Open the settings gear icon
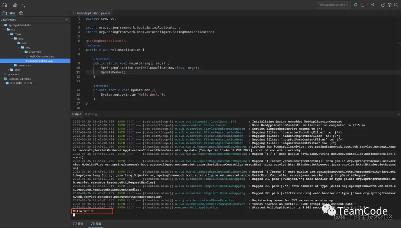Viewport: 401px width, 228px height. (389, 5)
